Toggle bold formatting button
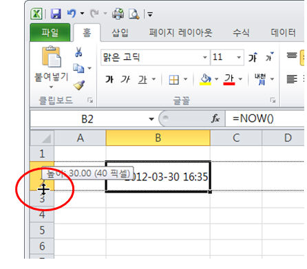The image size is (307, 269). point(109,79)
